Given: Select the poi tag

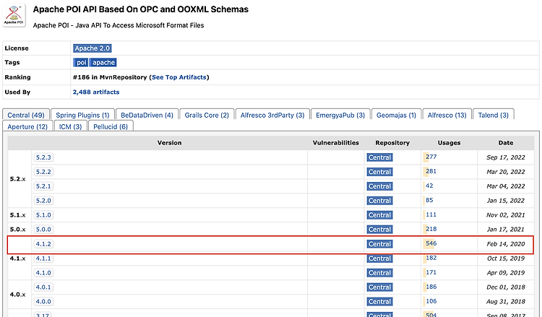Looking at the screenshot, I should pyautogui.click(x=81, y=63).
